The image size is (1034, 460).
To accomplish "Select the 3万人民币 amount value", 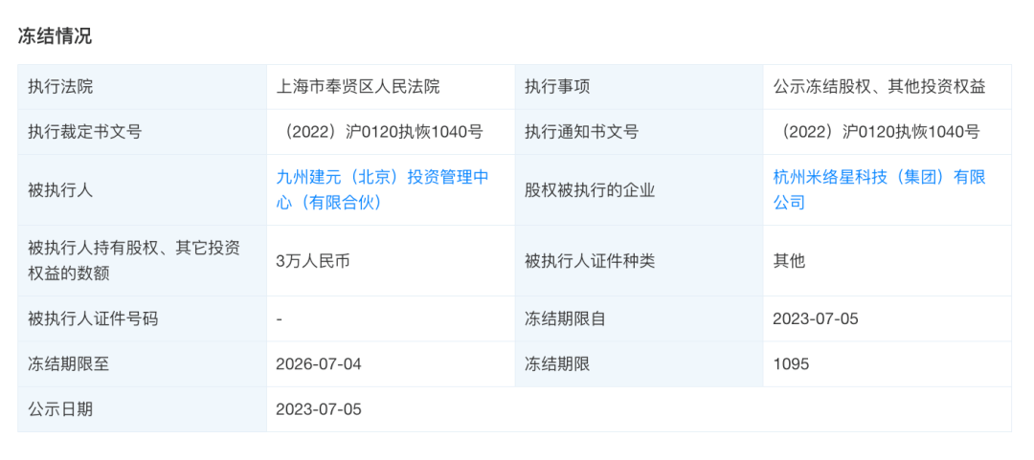I will pyautogui.click(x=312, y=261).
